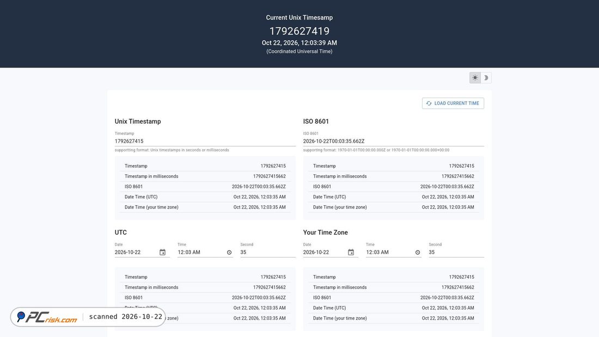599x337 pixels.
Task: Select Date Time (UTC) value in Unix Timestamp results
Action: click(x=259, y=197)
